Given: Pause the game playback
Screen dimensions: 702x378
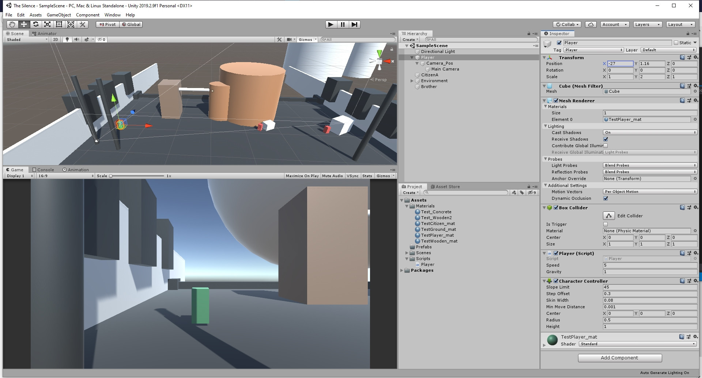Looking at the screenshot, I should click(x=343, y=24).
